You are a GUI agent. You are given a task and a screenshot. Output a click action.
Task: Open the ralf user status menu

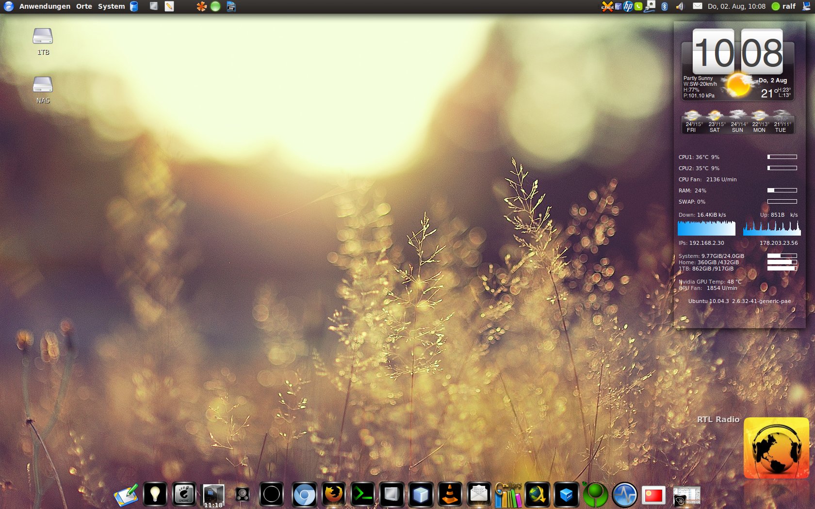[784, 6]
